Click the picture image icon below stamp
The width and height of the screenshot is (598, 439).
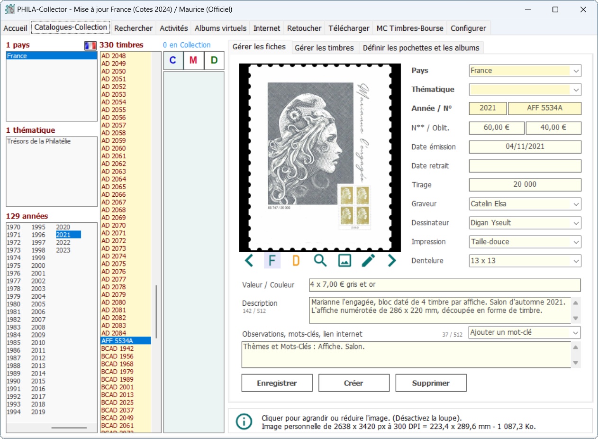(344, 260)
